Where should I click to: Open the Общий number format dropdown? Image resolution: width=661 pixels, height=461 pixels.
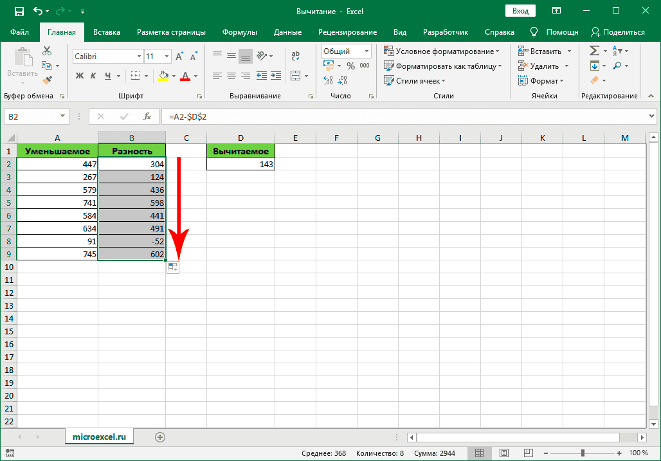pos(367,51)
